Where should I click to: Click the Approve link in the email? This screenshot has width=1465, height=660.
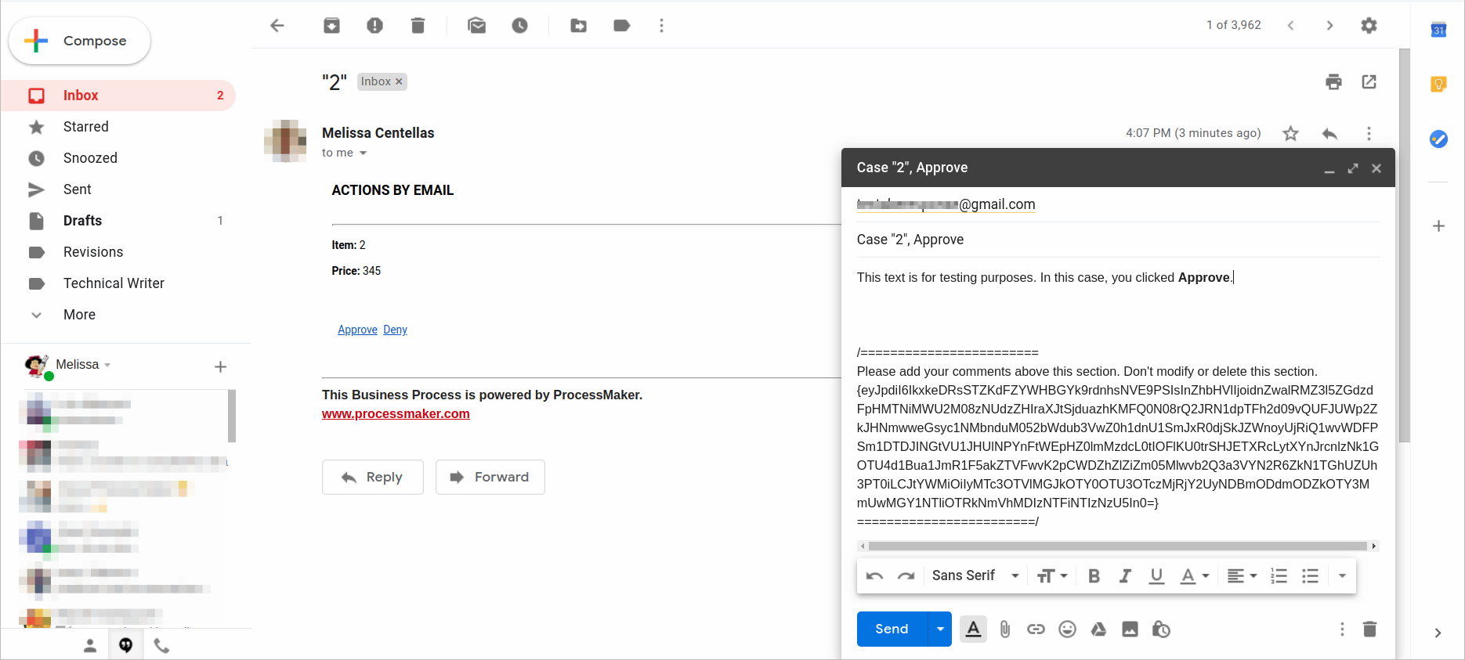tap(357, 330)
